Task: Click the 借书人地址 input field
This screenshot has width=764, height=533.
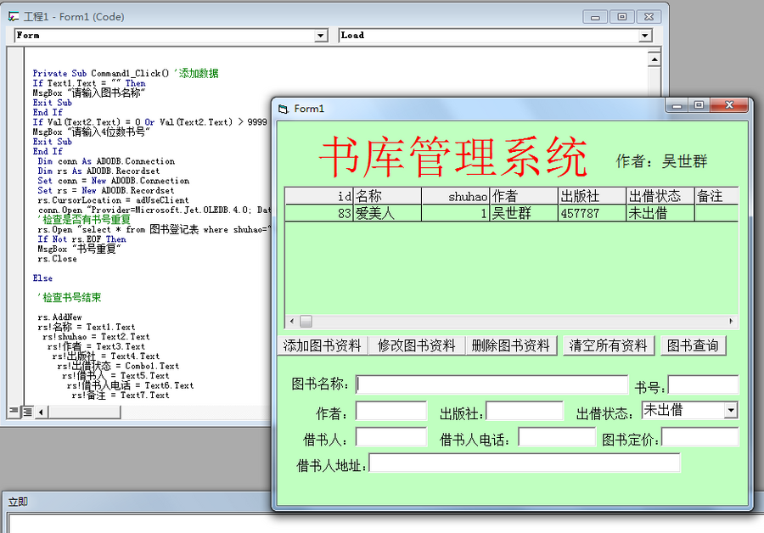Action: [x=526, y=463]
